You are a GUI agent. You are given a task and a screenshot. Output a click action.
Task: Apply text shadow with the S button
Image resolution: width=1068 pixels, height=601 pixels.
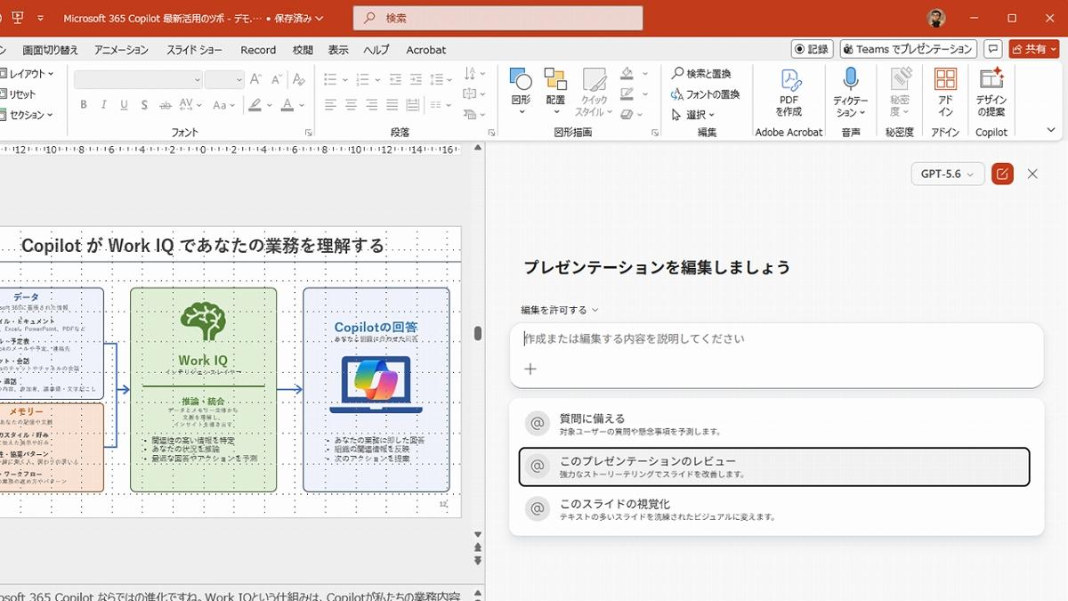coord(144,105)
